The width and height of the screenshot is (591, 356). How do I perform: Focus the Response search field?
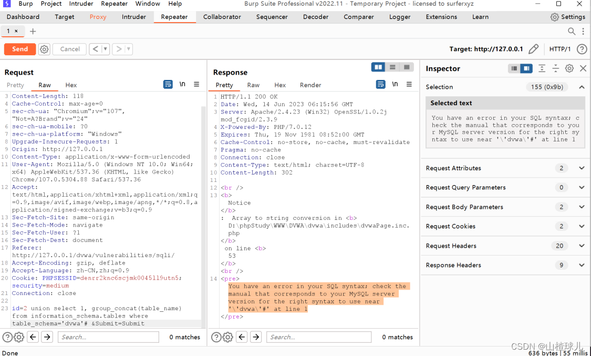tap(319, 337)
